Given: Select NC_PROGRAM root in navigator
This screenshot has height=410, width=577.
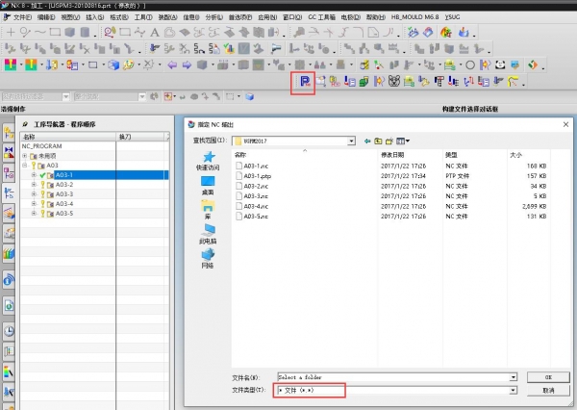Looking at the screenshot, I should coord(42,146).
